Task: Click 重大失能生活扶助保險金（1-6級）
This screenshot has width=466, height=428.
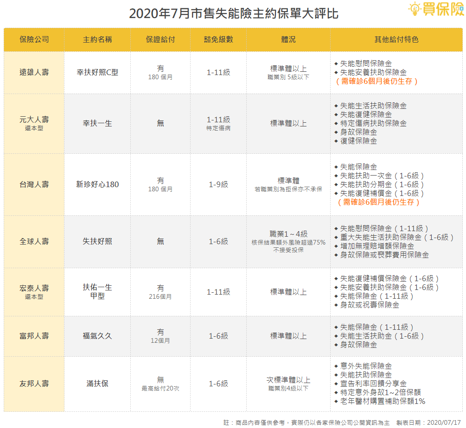Action: (396, 237)
